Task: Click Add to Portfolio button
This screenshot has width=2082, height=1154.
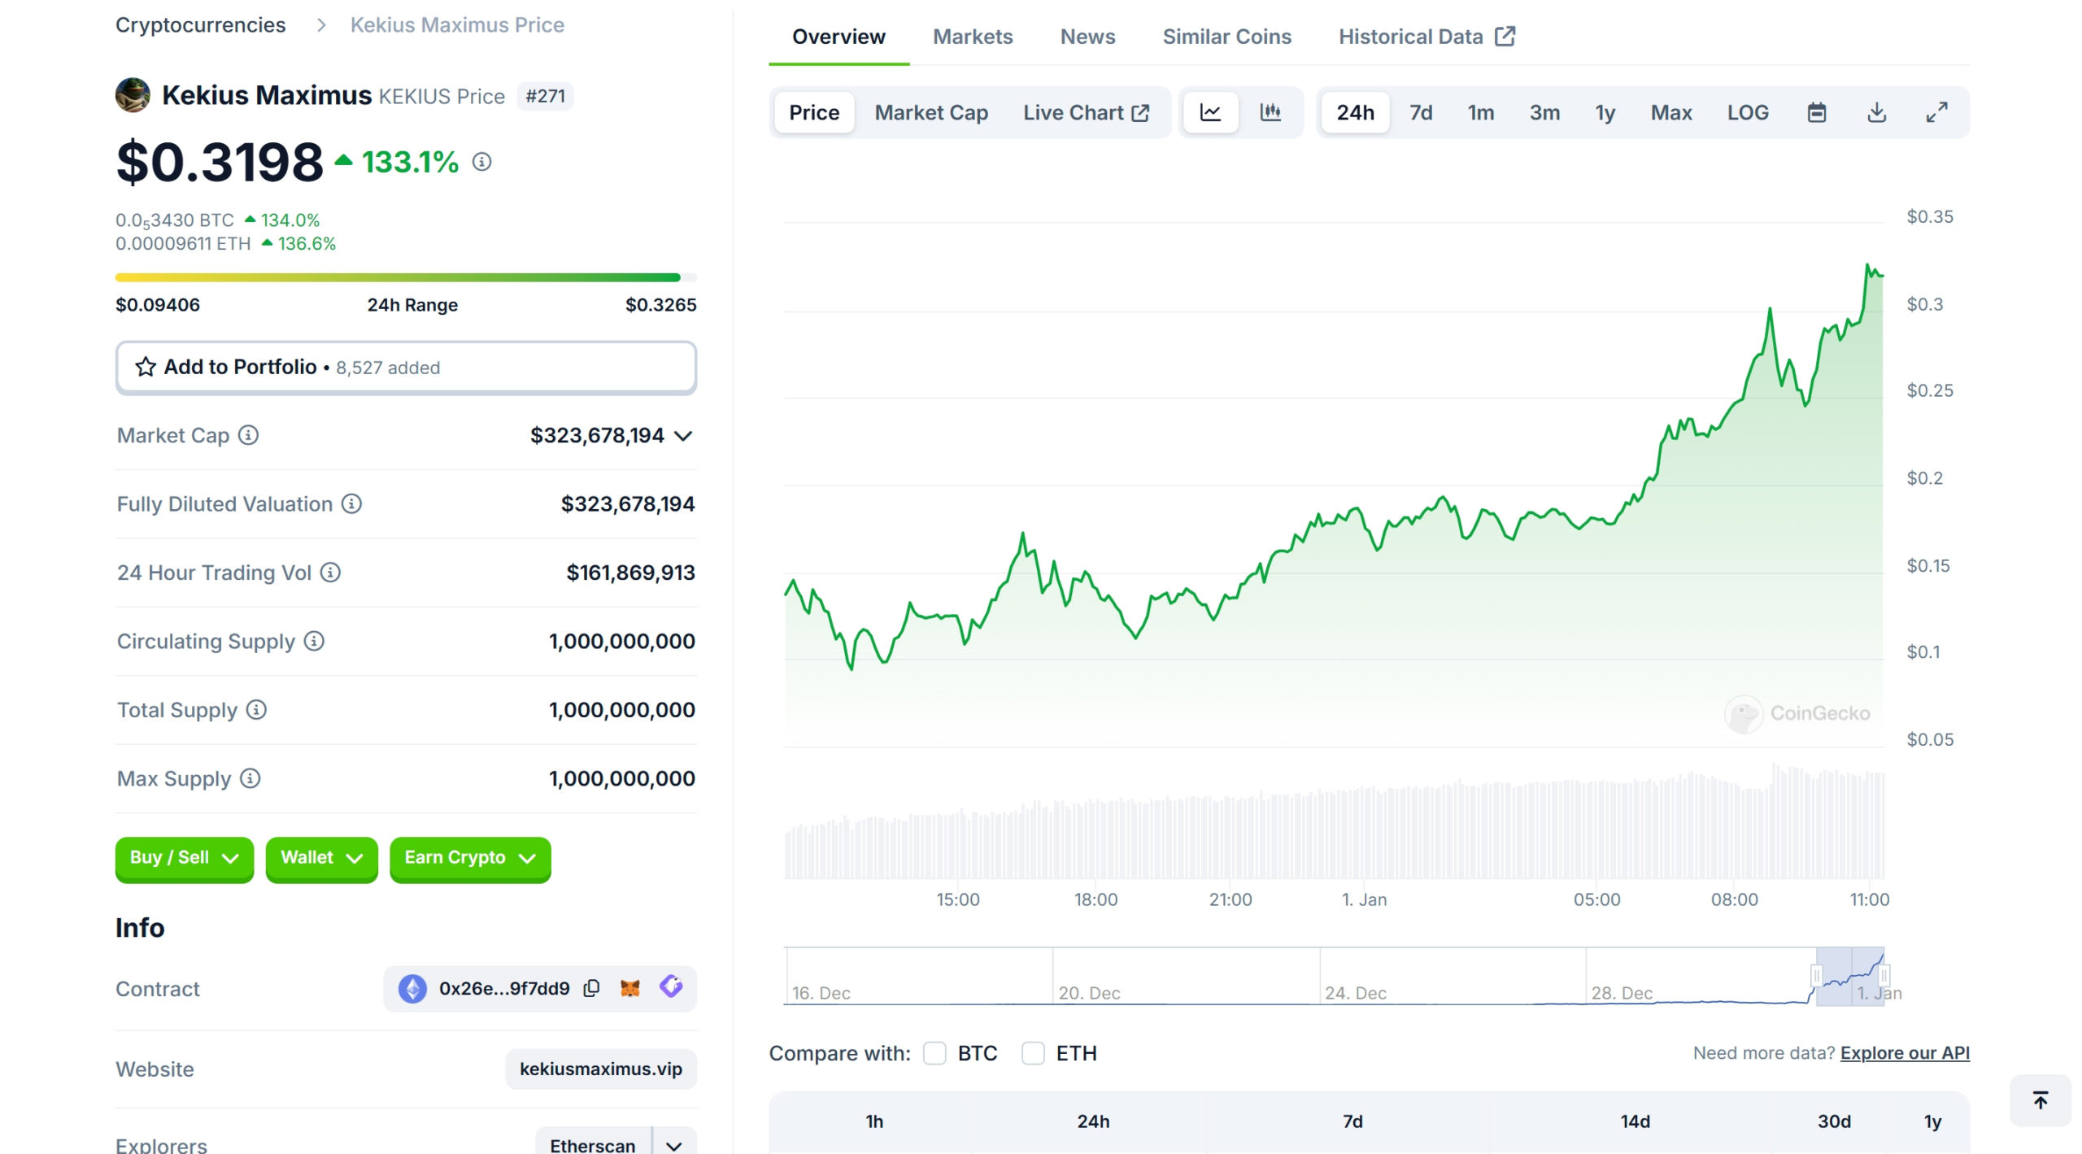Action: point(406,368)
